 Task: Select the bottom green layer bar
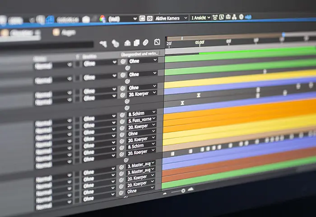(x=239, y=174)
